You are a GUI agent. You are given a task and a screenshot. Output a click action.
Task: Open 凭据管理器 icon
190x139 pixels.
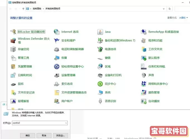[x=13, y=66]
